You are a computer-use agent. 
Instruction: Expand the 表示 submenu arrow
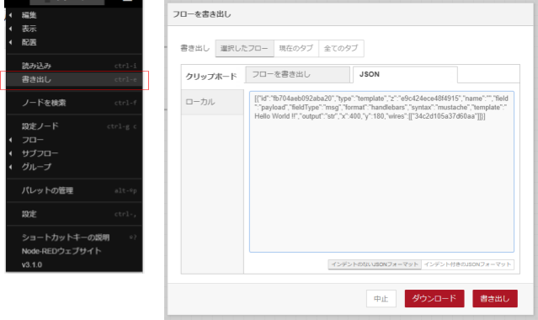[x=11, y=29]
